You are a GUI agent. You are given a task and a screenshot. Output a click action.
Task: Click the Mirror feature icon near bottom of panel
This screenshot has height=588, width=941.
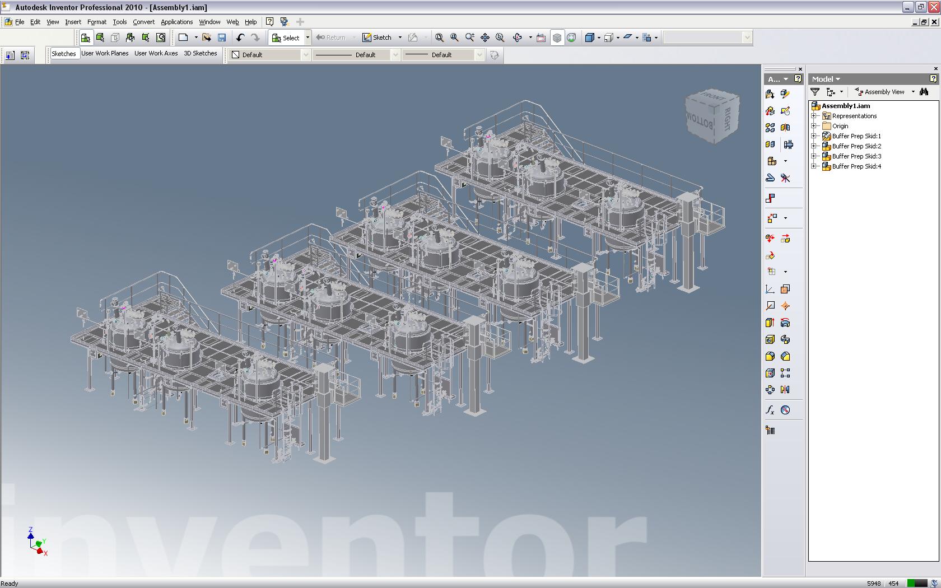point(785,390)
